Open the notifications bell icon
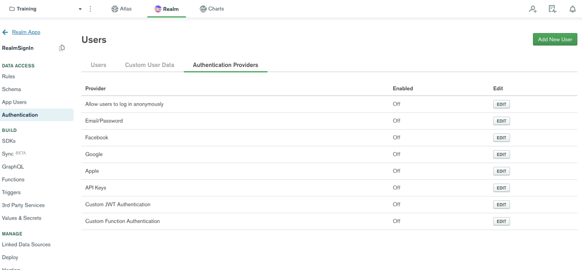This screenshot has width=582, height=270. click(572, 9)
